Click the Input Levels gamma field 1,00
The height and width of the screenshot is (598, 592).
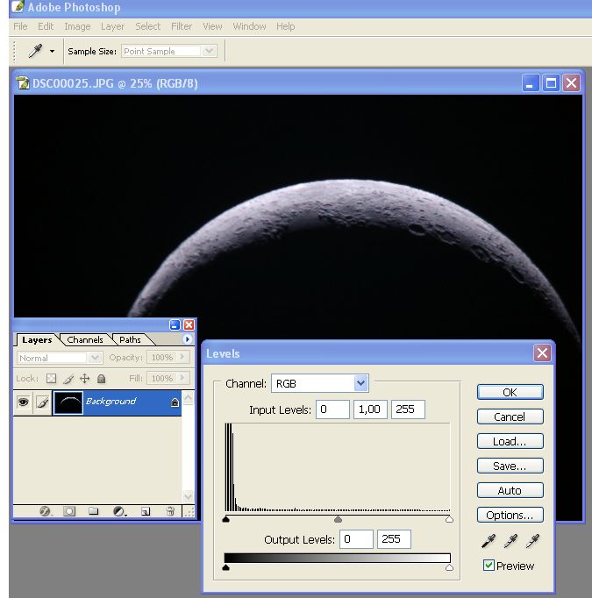pyautogui.click(x=370, y=409)
